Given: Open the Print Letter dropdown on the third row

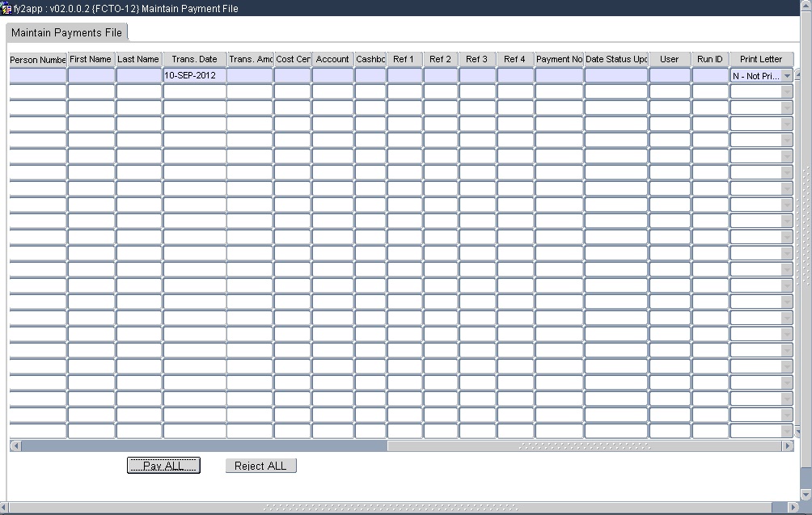Looking at the screenshot, I should (x=785, y=108).
